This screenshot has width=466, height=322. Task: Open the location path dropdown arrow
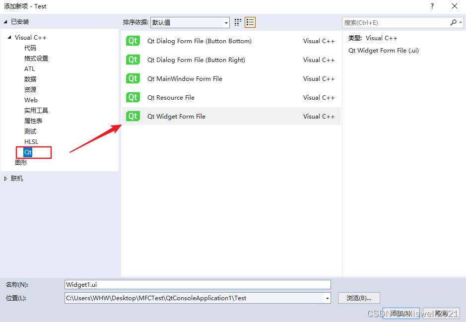[x=327, y=298]
